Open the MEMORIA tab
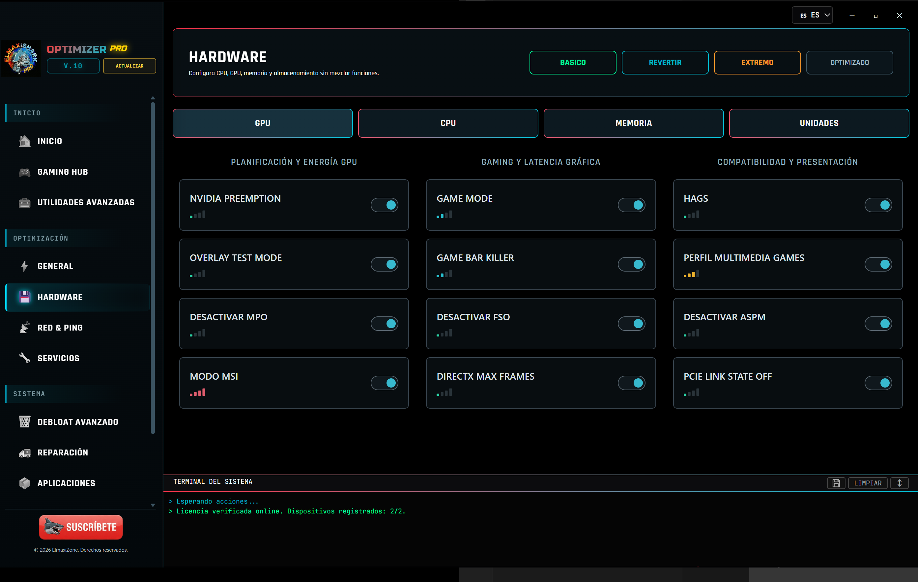This screenshot has height=582, width=918. click(x=634, y=123)
